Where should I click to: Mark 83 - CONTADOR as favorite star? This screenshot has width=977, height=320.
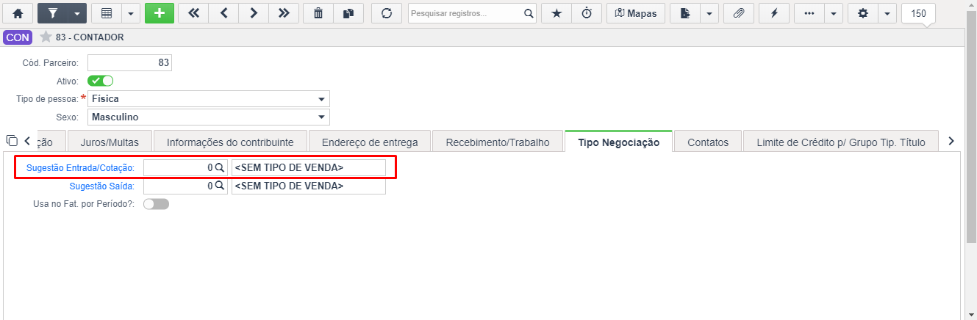pos(46,37)
